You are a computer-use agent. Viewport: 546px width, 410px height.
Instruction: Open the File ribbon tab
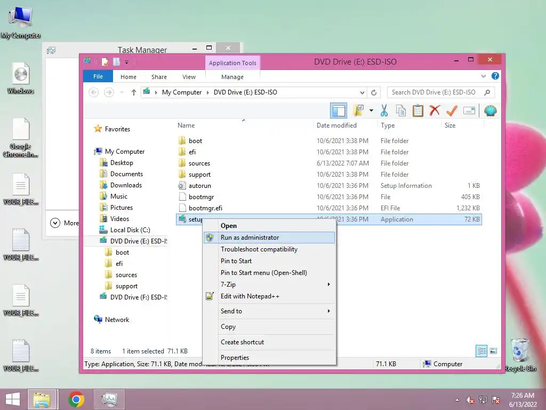click(98, 76)
